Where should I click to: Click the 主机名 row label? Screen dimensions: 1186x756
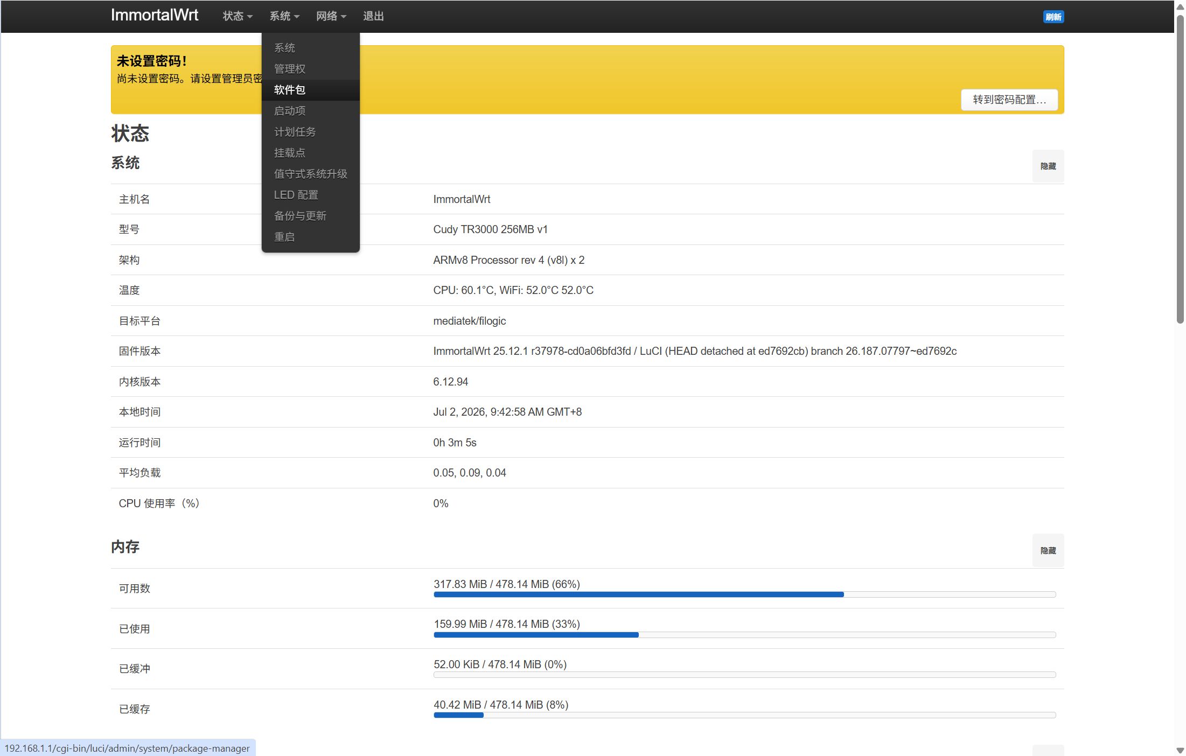coord(134,199)
